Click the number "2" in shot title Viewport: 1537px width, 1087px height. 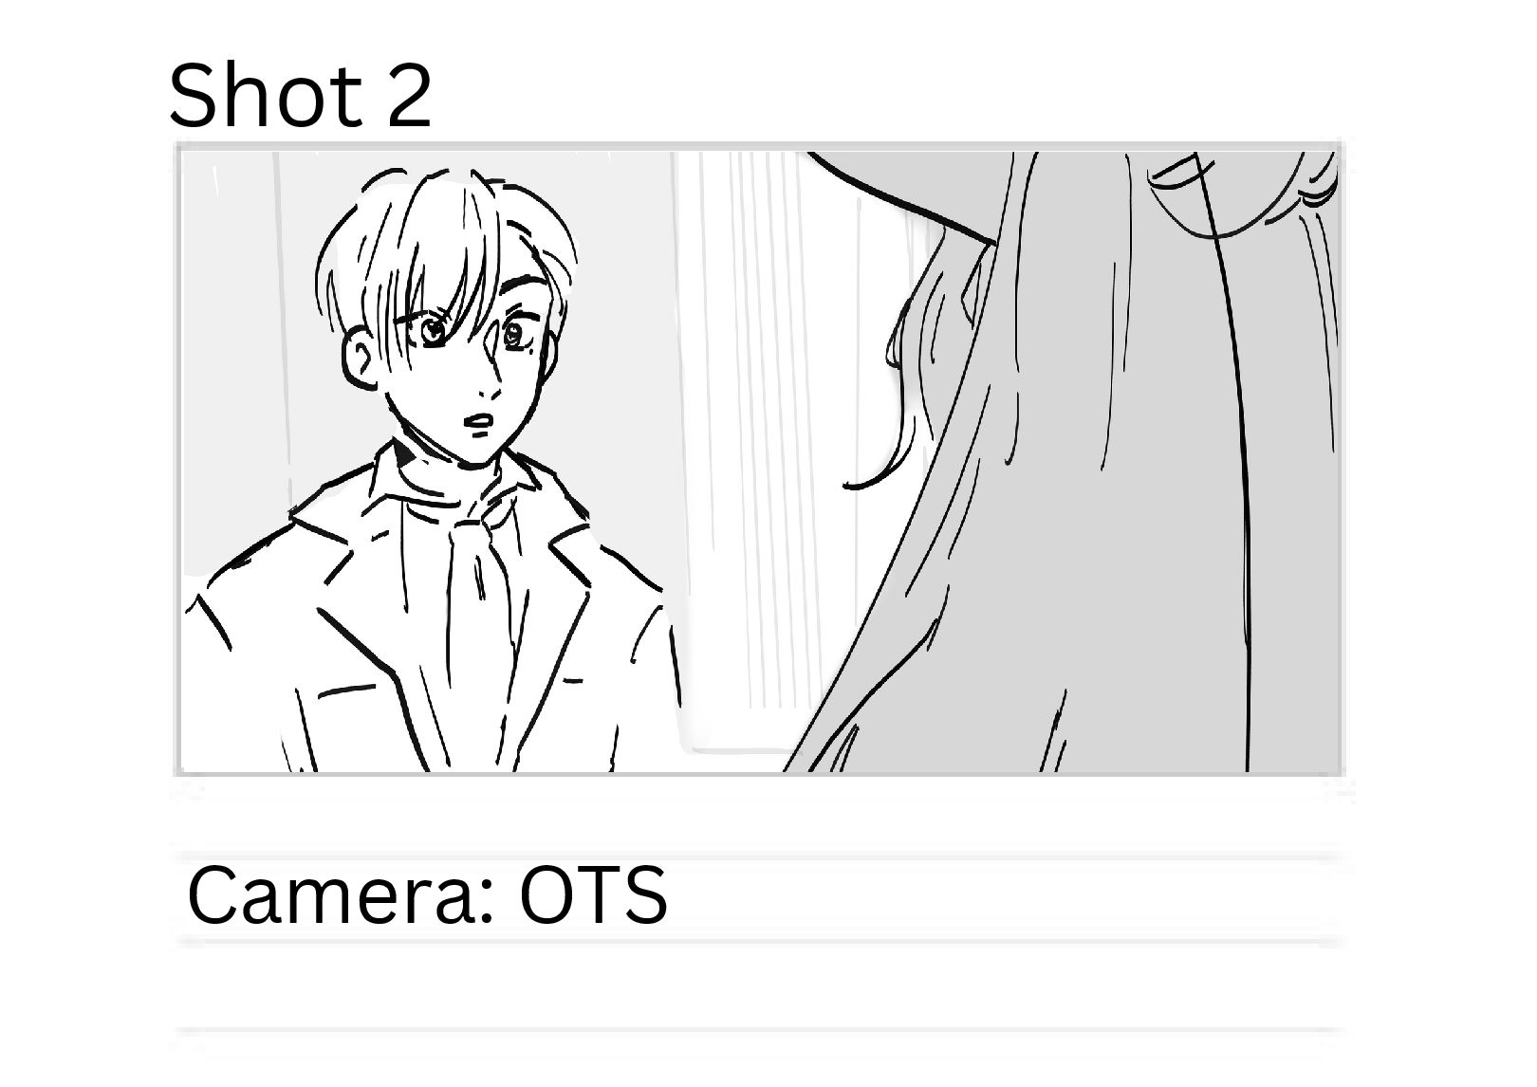click(409, 96)
